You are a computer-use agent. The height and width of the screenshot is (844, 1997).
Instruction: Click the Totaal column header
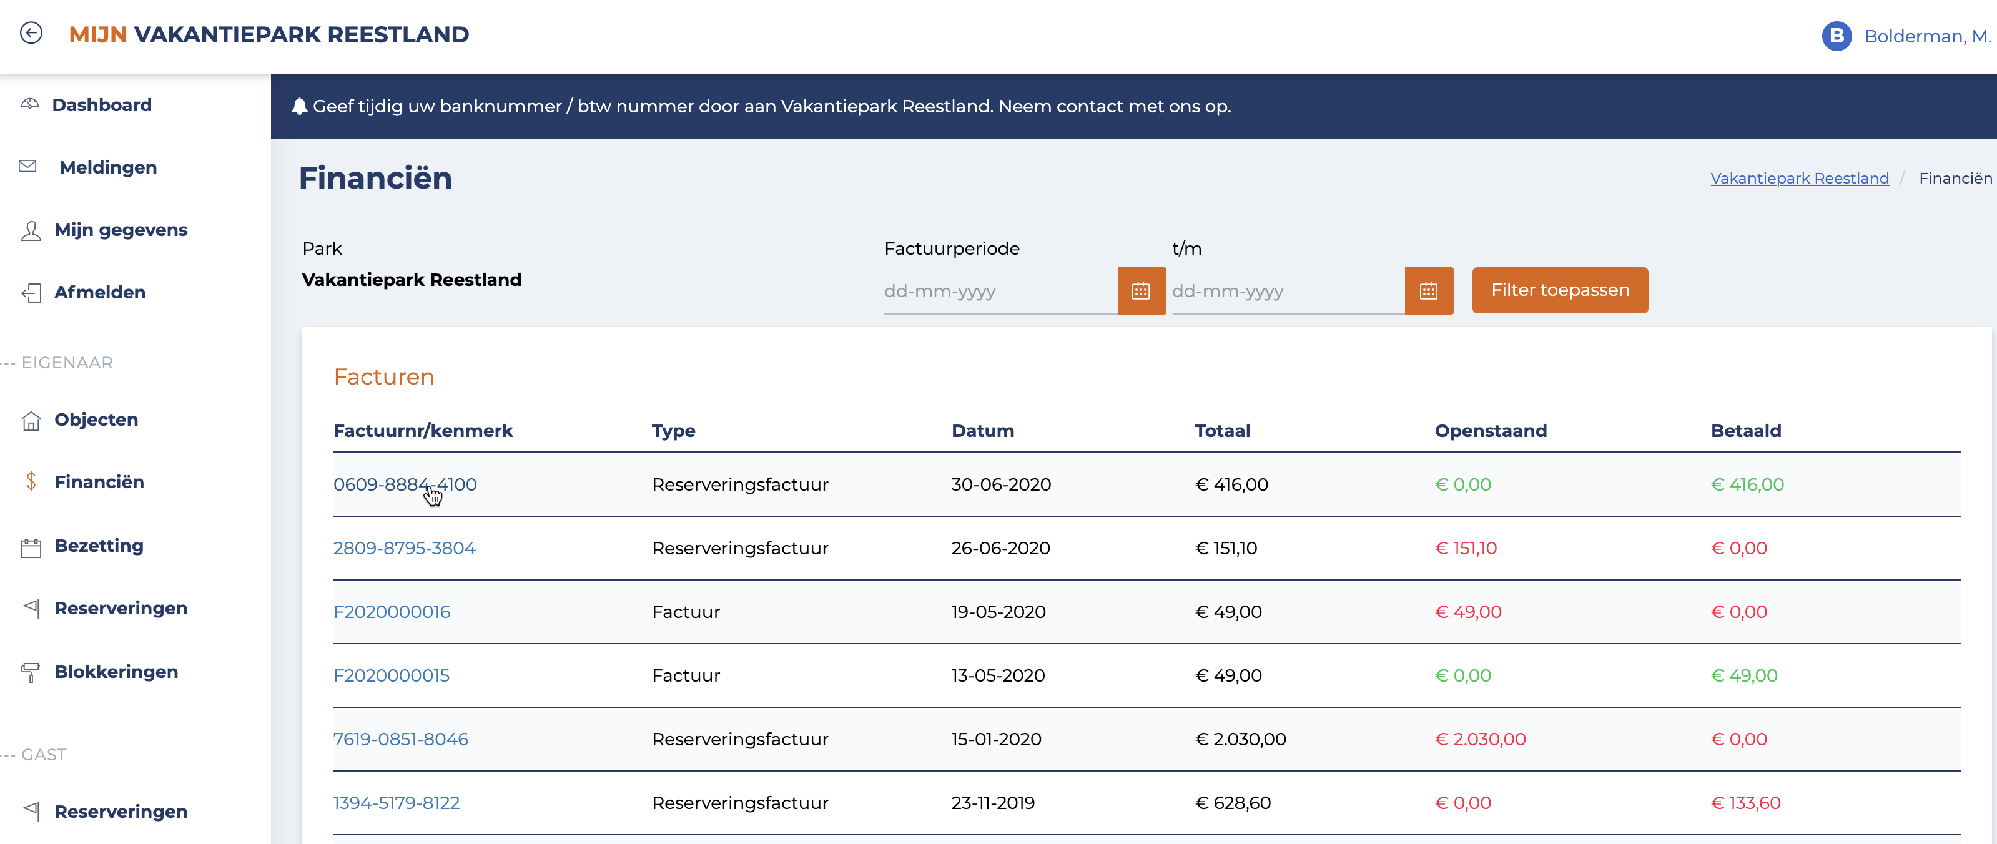tap(1222, 431)
